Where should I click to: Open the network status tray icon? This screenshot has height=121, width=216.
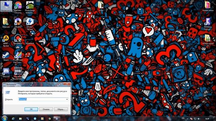(x=195, y=119)
